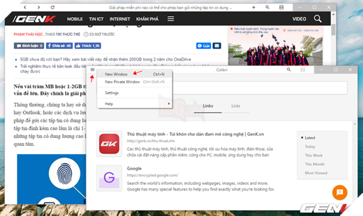This screenshot has height=216, width=363.
Task: Click author name PHẠM THÁI HỌC
Action: [28, 34]
